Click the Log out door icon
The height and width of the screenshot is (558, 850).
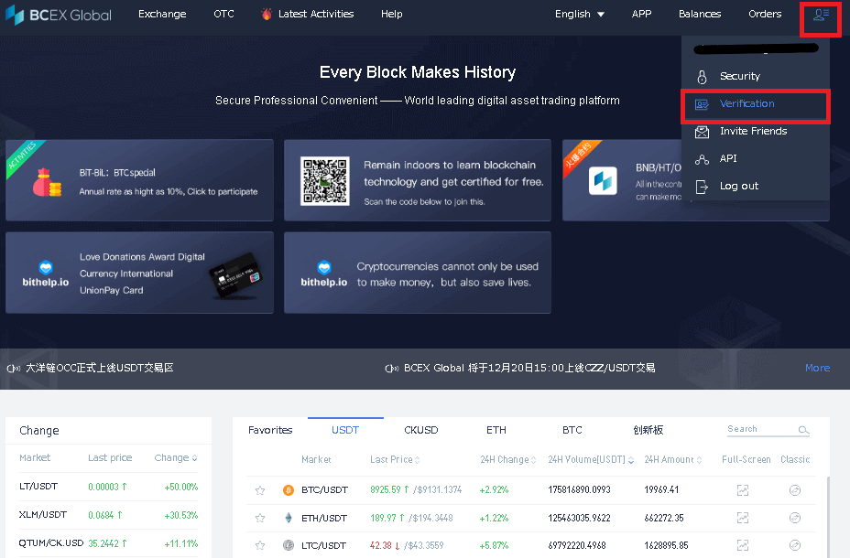point(702,187)
